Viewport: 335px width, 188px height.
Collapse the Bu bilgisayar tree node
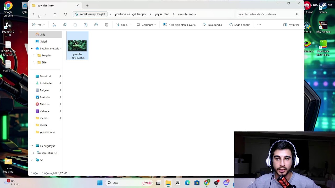click(32, 146)
